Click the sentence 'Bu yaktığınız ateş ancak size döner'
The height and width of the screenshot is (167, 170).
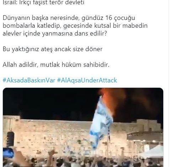tap(53, 49)
